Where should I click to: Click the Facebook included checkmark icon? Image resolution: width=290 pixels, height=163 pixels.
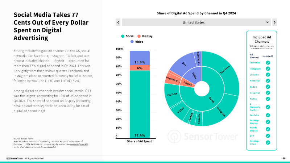click(x=268, y=63)
